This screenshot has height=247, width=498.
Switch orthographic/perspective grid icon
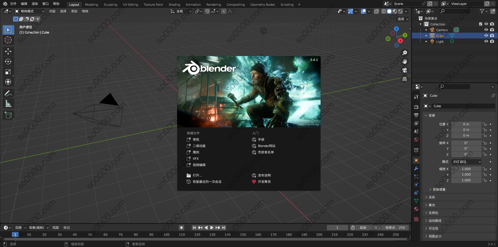tap(405, 79)
